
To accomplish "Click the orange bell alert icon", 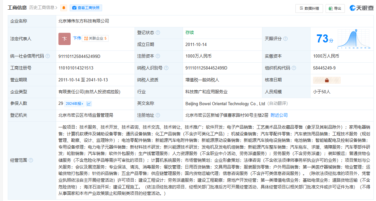I will pyautogui.click(x=64, y=8).
